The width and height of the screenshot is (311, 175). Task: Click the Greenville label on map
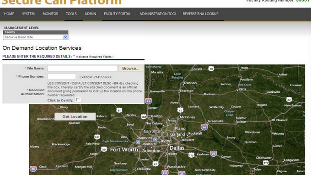215,121
